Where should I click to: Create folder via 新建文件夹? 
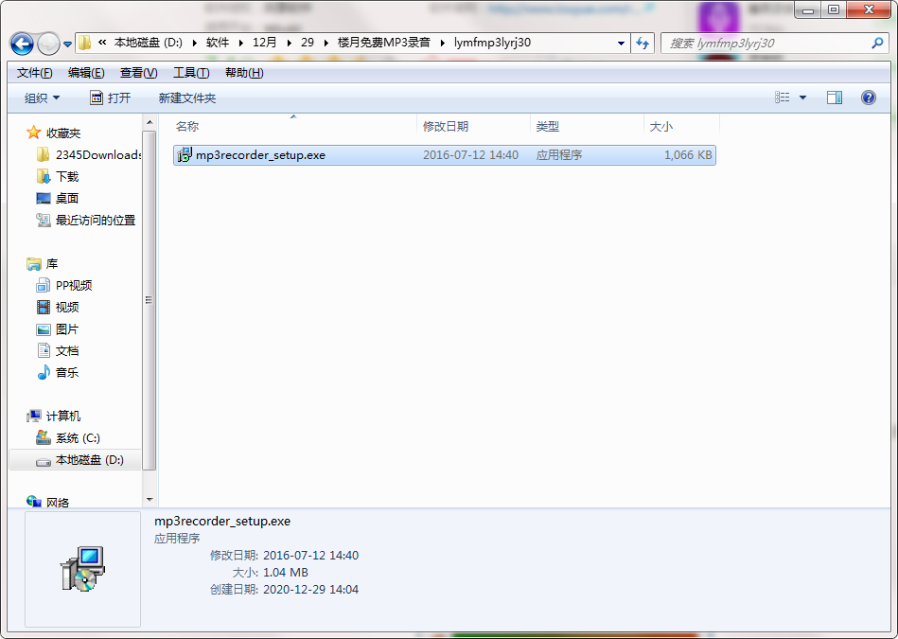(x=186, y=98)
